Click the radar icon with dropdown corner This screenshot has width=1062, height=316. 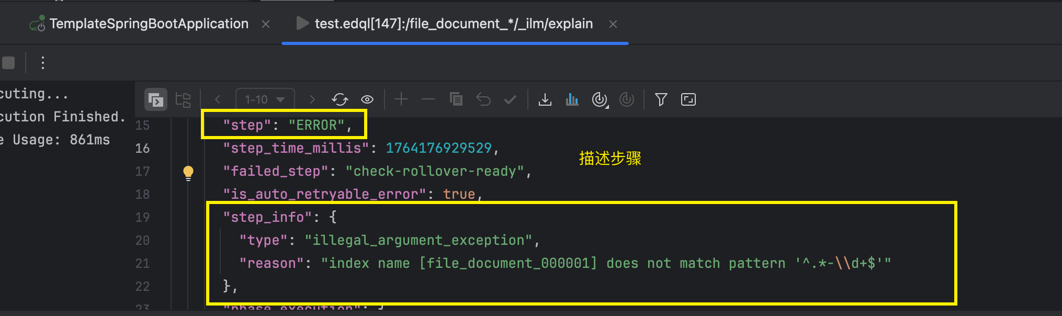600,99
